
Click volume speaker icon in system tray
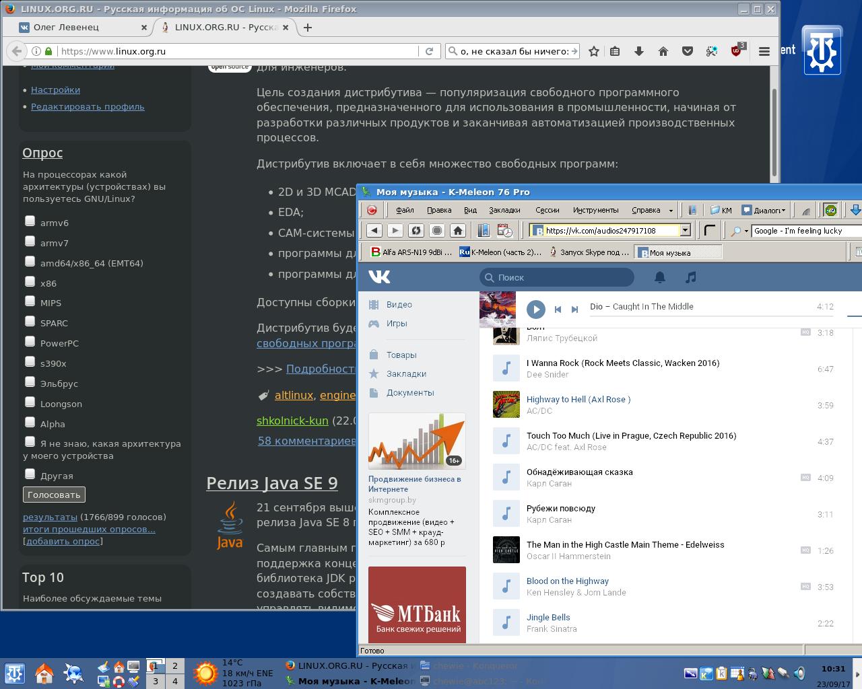tap(799, 673)
